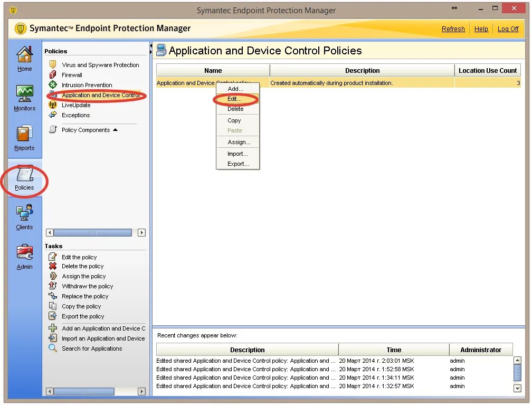This screenshot has height=405, width=532.
Task: Click the Application and Device Control Policies header icon
Action: pyautogui.click(x=161, y=50)
